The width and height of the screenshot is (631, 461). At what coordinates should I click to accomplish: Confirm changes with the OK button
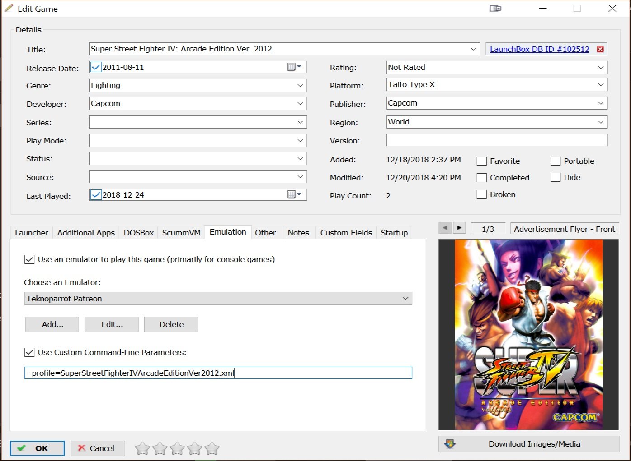38,448
